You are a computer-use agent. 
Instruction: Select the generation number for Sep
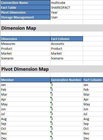[x=67, y=124]
